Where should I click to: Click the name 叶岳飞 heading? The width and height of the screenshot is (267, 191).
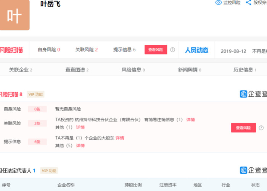pyautogui.click(x=50, y=4)
